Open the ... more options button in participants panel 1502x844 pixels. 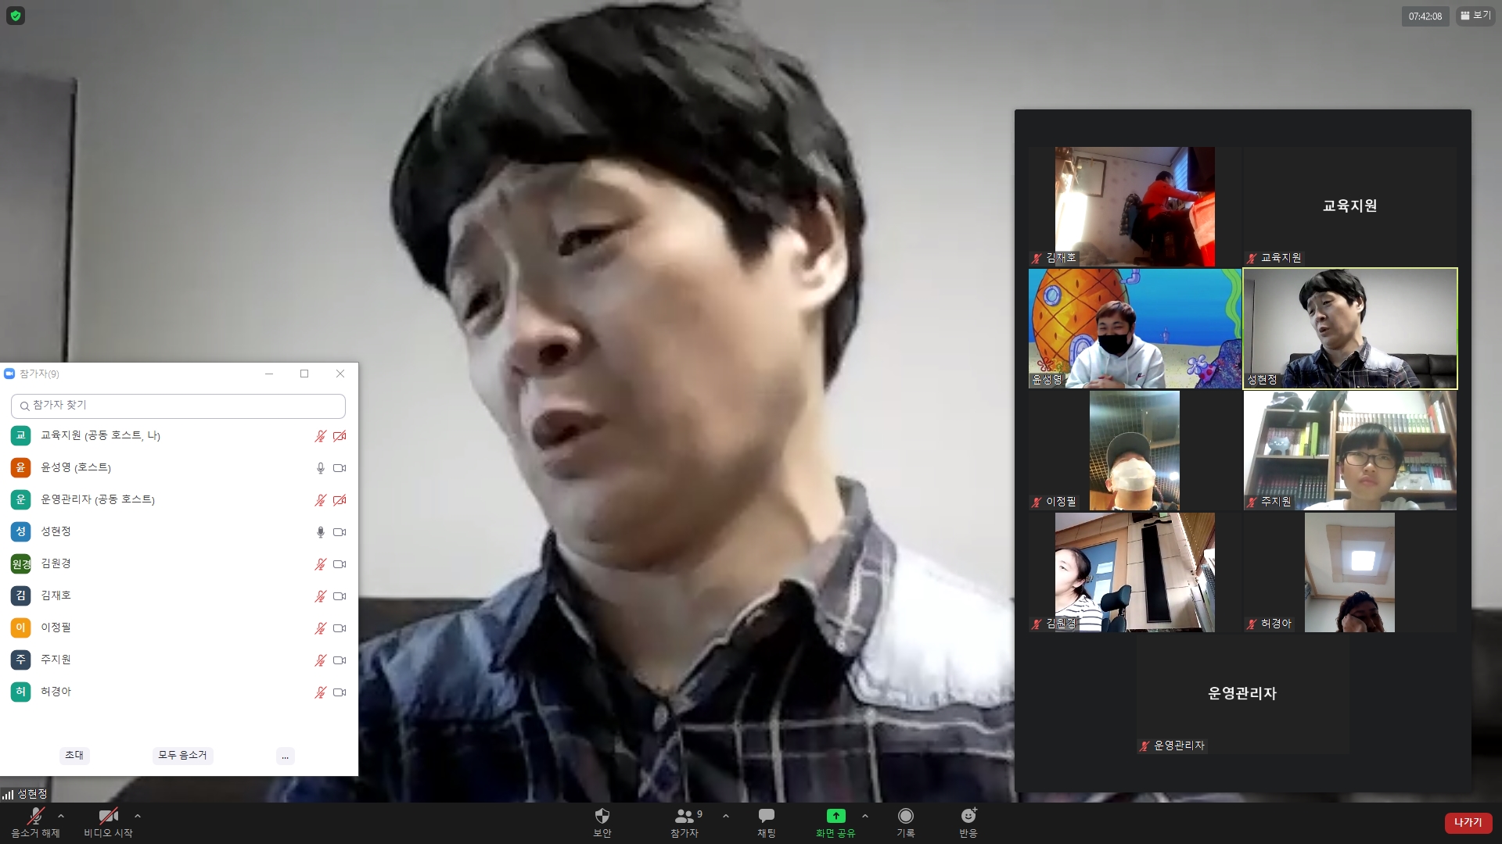pyautogui.click(x=286, y=756)
